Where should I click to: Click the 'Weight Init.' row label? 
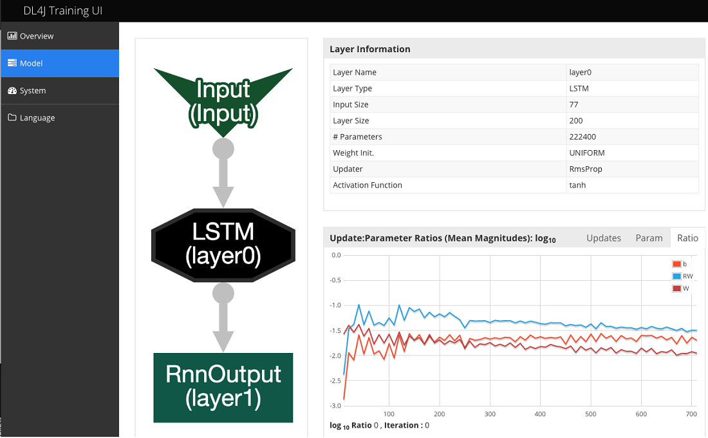(x=353, y=153)
